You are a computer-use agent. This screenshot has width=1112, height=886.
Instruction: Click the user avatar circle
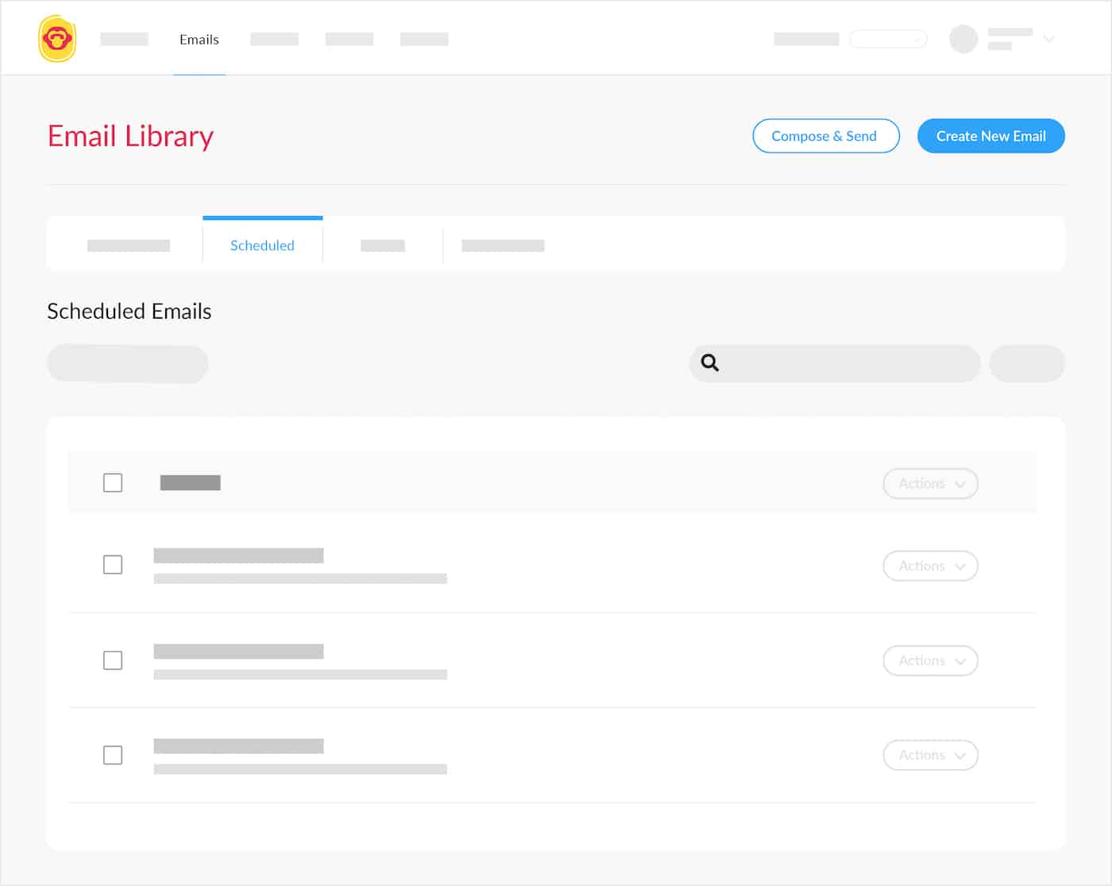tap(963, 39)
